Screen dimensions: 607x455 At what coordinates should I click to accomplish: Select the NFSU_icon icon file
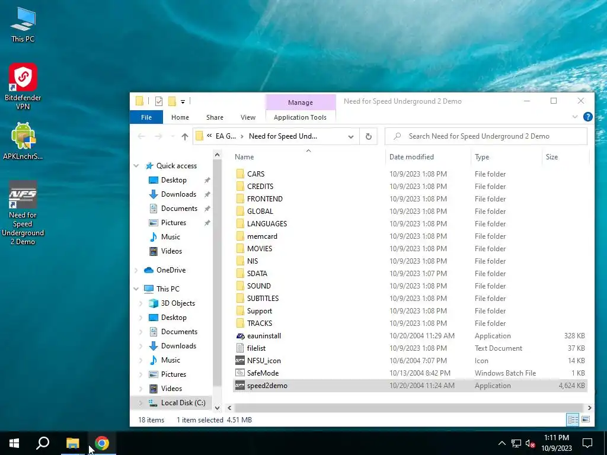[x=264, y=361]
